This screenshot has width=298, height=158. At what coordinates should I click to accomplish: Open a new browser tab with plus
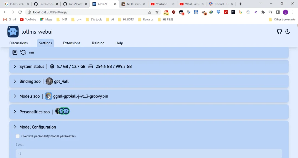pos(240,4)
